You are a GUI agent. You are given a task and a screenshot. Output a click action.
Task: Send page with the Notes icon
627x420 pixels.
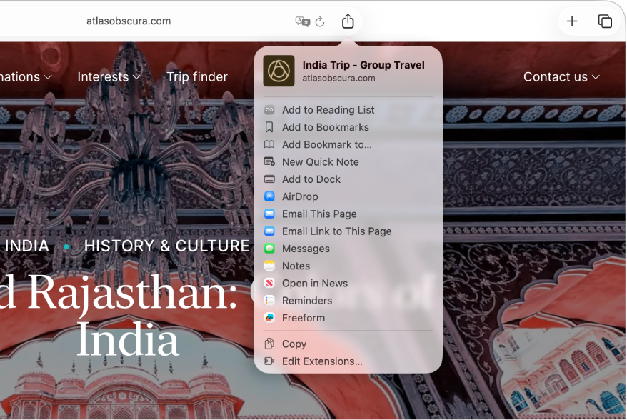point(270,265)
